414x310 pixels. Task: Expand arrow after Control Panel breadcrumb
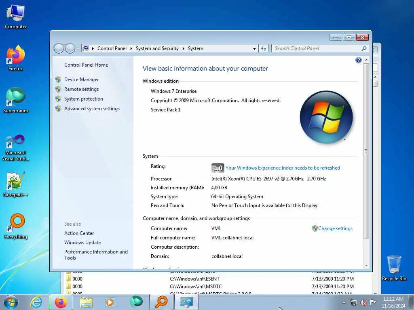(131, 48)
